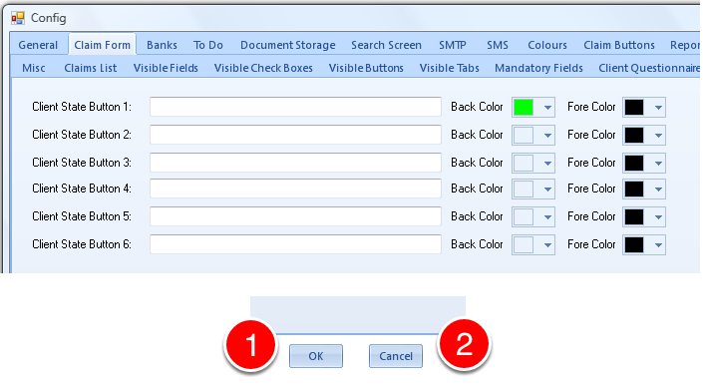The width and height of the screenshot is (703, 385).
Task: Discard changes with the Cancel button
Action: click(396, 356)
